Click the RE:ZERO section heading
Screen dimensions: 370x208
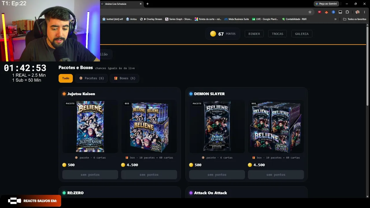tap(75, 193)
